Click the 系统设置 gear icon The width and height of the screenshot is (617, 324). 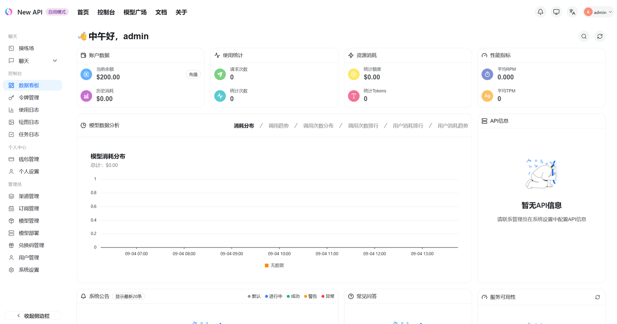[11, 270]
